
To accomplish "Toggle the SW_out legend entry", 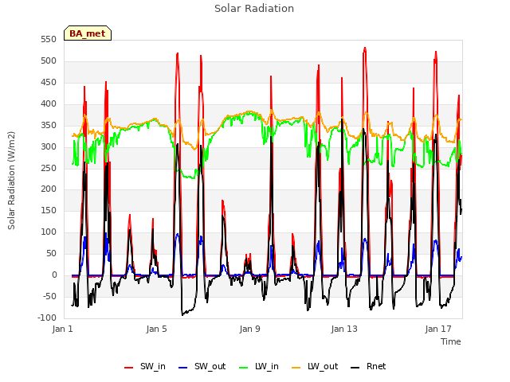I will 202,366.
